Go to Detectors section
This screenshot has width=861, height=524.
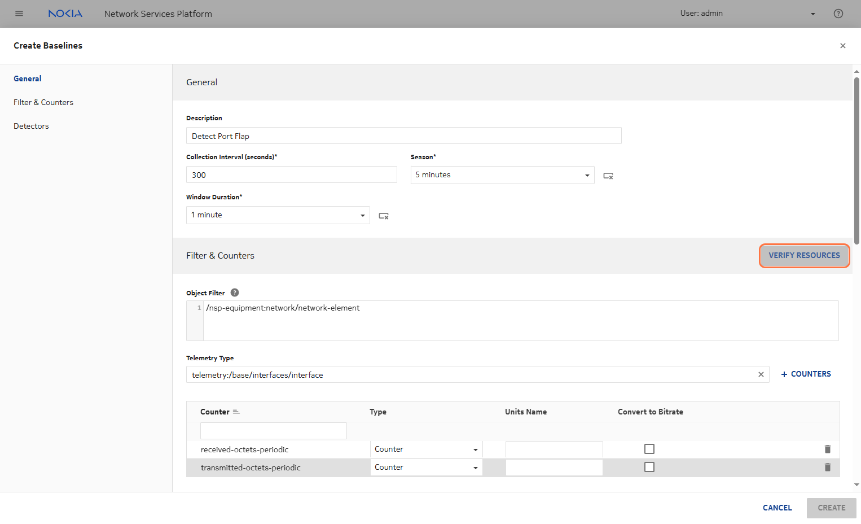pos(31,126)
